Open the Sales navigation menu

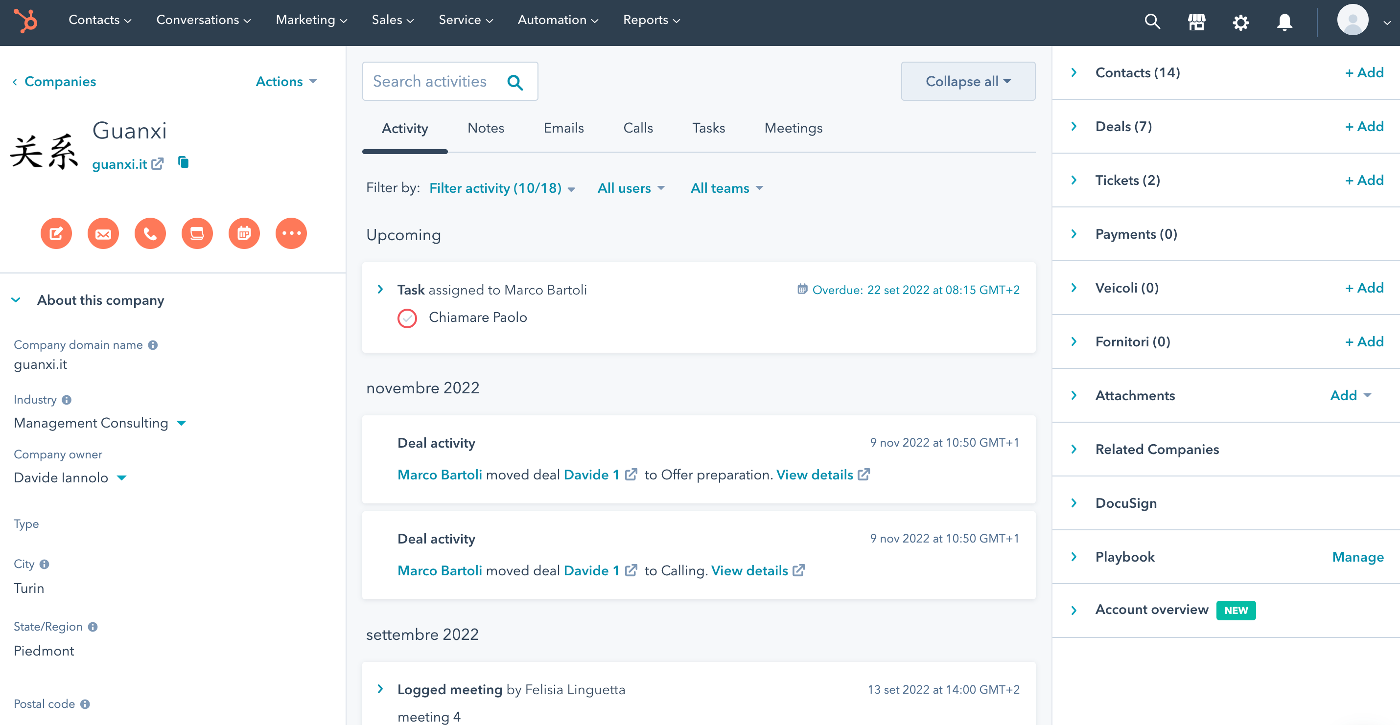(393, 20)
